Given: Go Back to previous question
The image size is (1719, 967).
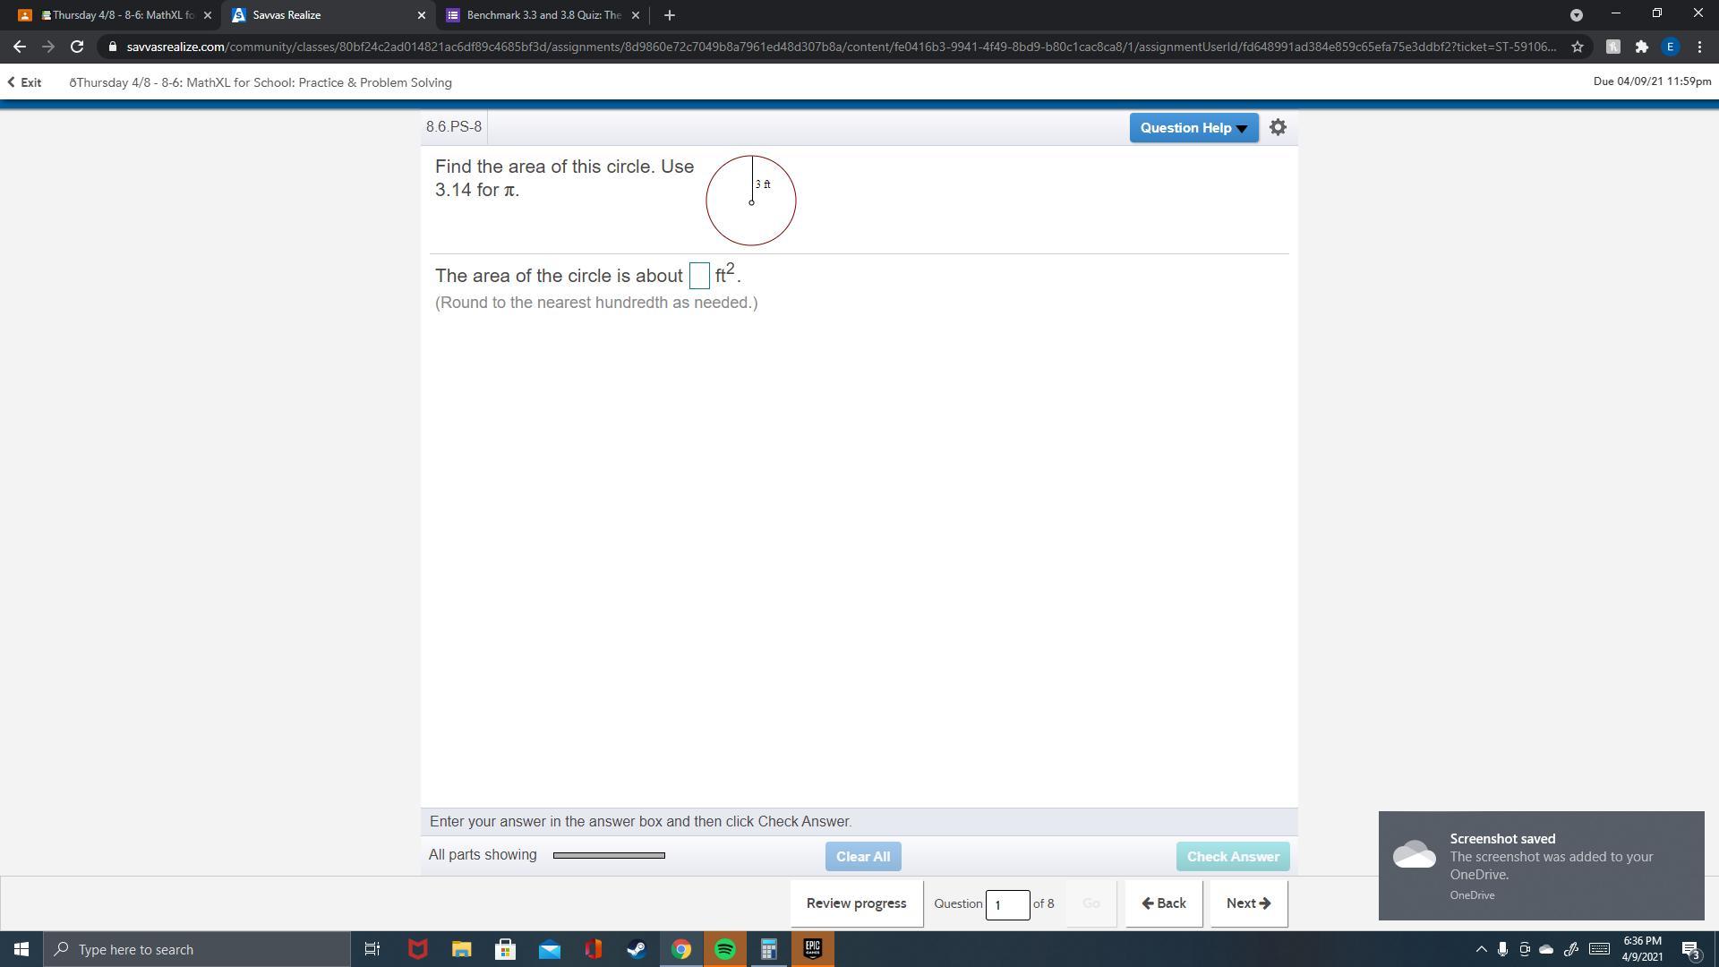Looking at the screenshot, I should pos(1163,903).
